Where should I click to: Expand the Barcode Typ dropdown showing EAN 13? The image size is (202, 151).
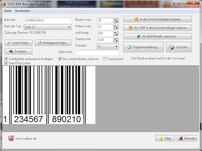[47, 27]
